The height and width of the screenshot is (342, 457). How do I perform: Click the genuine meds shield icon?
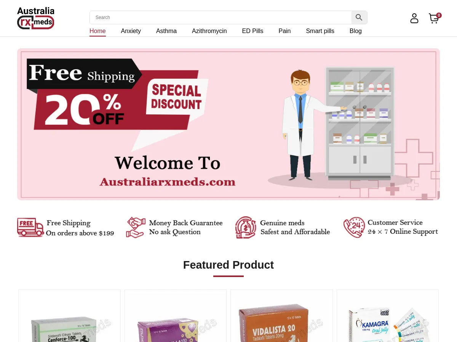coord(246,227)
